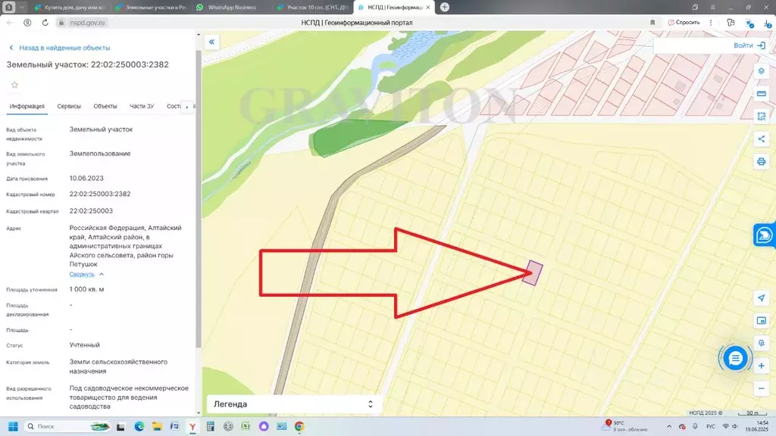Click the Землепользование value
The image size is (776, 436).
click(100, 154)
